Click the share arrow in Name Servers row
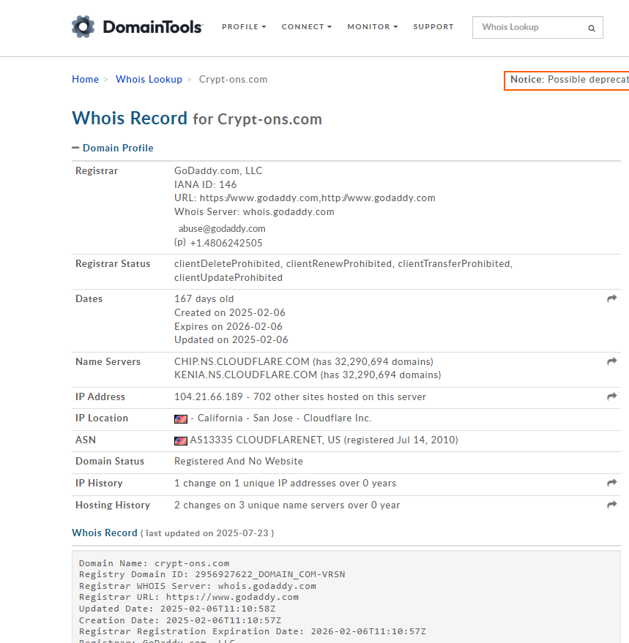This screenshot has height=643, width=629. pyautogui.click(x=611, y=361)
